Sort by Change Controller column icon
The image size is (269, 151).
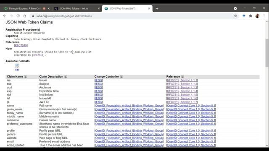[x=121, y=77]
